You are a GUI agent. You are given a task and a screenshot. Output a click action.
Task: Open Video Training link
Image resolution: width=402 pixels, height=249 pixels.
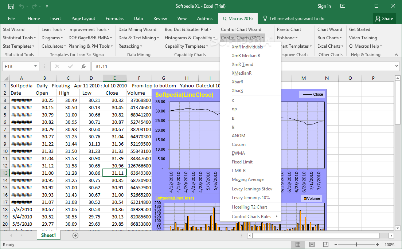coord(363,37)
